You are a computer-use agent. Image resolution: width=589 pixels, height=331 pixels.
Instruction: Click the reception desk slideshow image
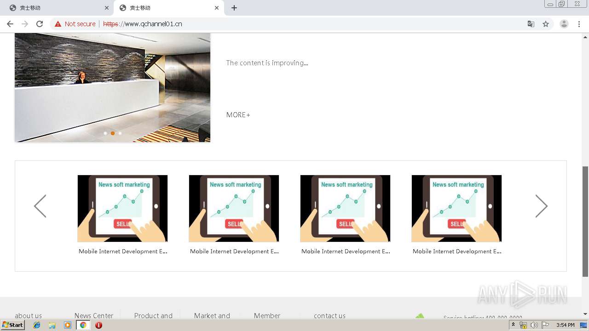[112, 87]
